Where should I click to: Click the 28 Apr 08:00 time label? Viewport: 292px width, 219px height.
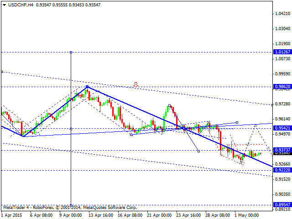pyautogui.click(x=218, y=215)
